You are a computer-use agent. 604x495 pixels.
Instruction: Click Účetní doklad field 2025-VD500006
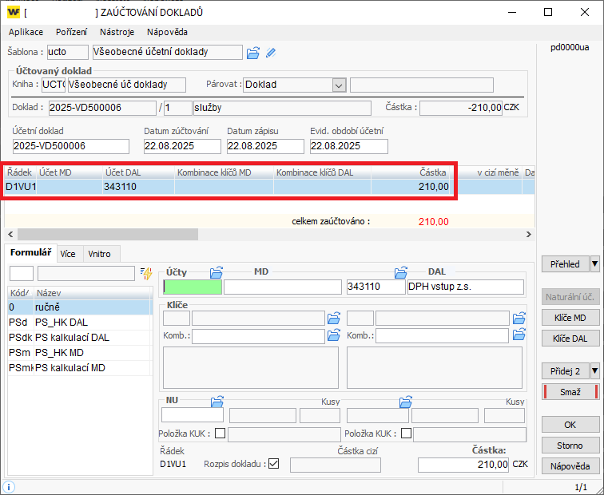click(x=70, y=146)
